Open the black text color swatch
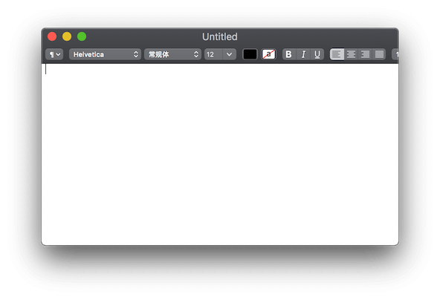Image resolution: width=440 pixels, height=300 pixels. 250,54
